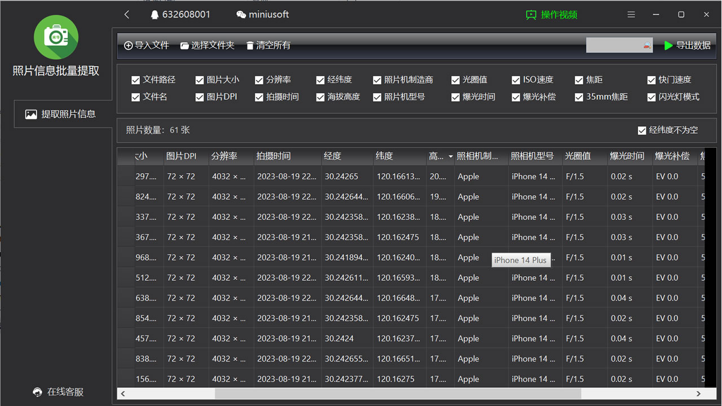722x406 pixels.
Task: Select the 提取照片信息 sidebar tab
Action: coord(62,114)
